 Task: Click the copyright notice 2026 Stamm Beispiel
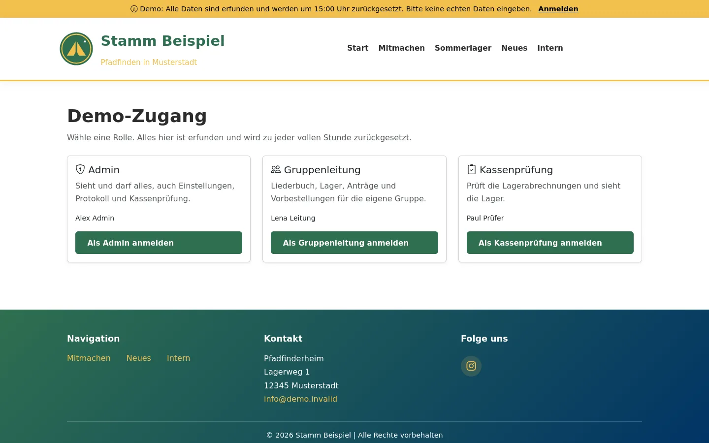click(x=354, y=435)
